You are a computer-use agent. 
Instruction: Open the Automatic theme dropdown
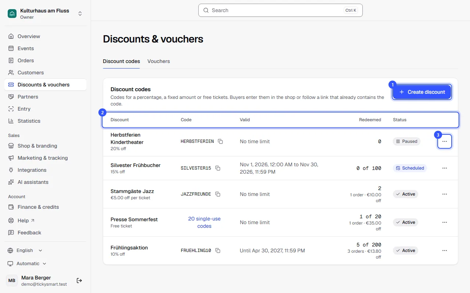click(x=27, y=264)
